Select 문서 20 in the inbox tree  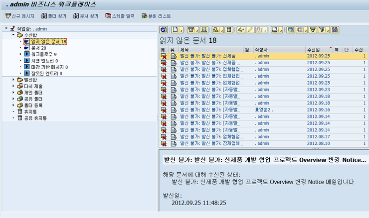tap(38, 48)
